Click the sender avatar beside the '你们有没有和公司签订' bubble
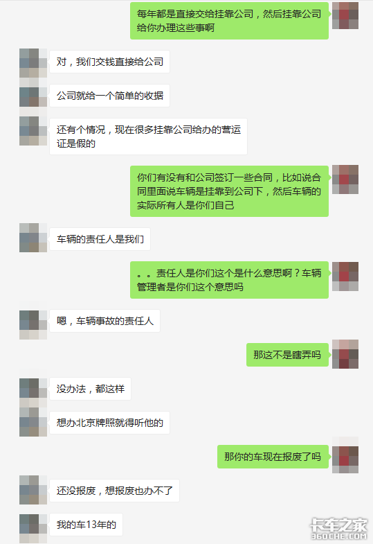The width and height of the screenshot is (373, 544). click(x=345, y=179)
